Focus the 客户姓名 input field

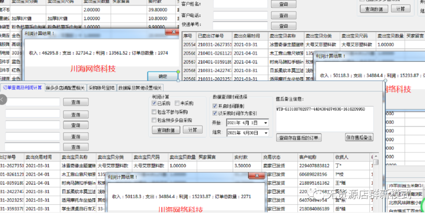pyautogui.click(x=240, y=4)
